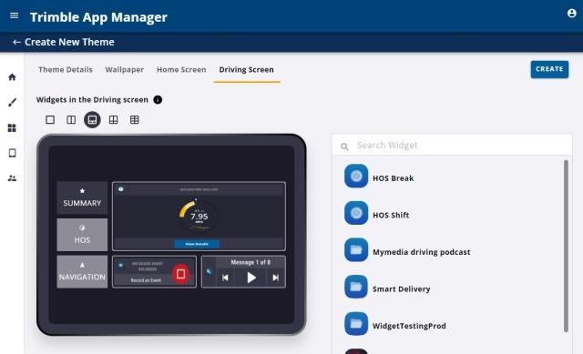Switch to the Home Screen tab
Image resolution: width=583 pixels, height=354 pixels.
pos(181,69)
